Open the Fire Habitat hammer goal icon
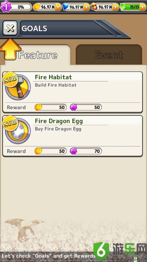 pyautogui.click(x=17, y=87)
